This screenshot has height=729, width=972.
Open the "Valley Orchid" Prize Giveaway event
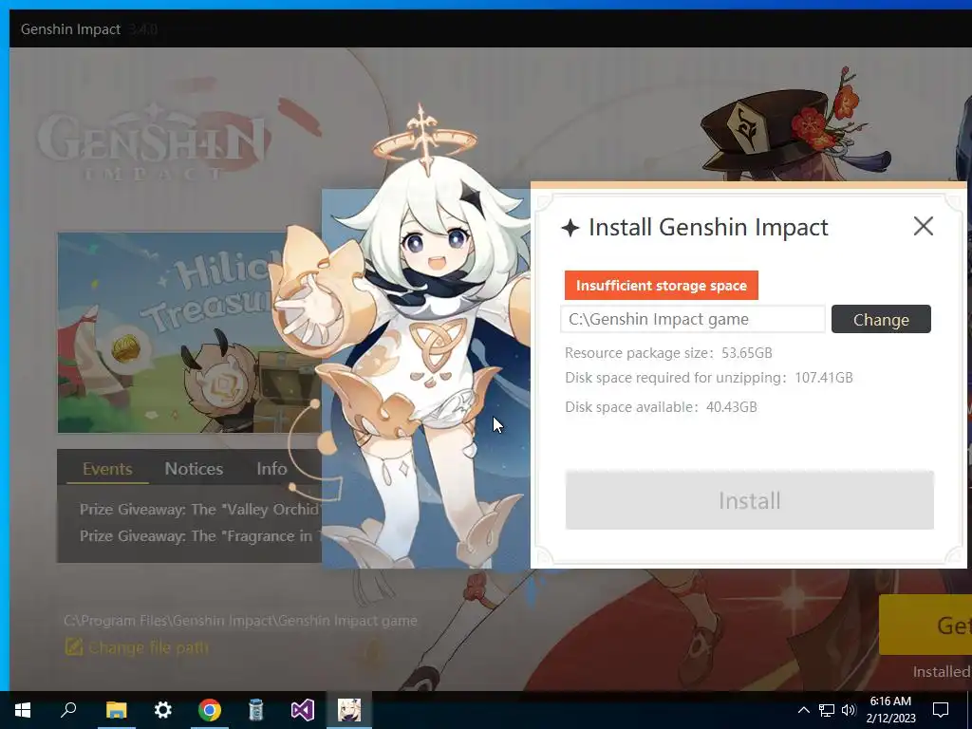point(199,510)
